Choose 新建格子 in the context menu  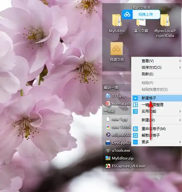[157, 98]
